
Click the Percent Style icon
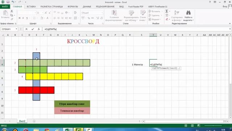89,18
